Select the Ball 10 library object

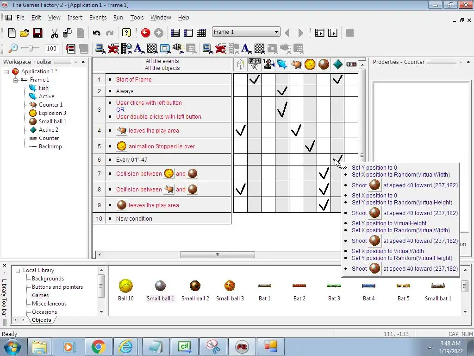pos(126,290)
